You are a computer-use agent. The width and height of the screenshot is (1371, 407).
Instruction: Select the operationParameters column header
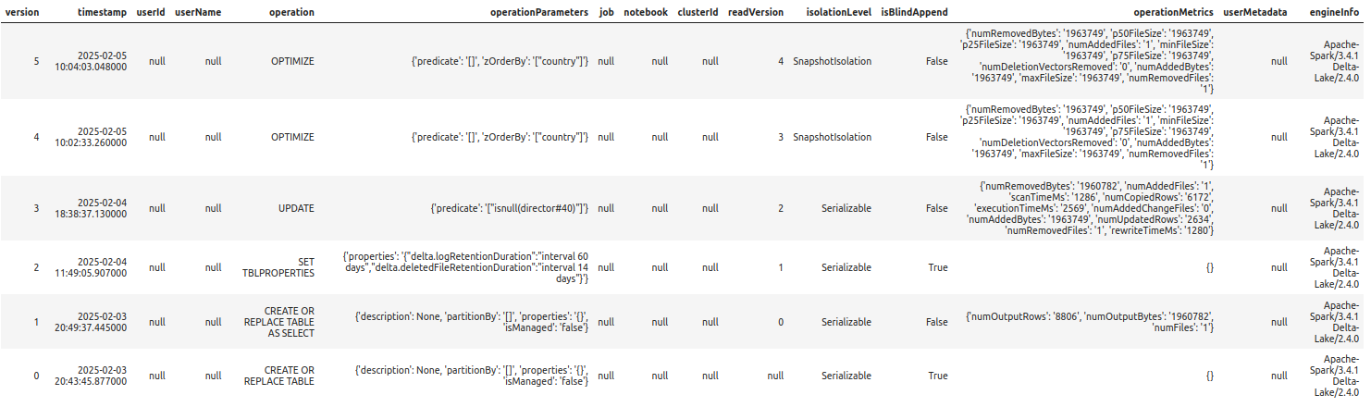click(x=539, y=13)
